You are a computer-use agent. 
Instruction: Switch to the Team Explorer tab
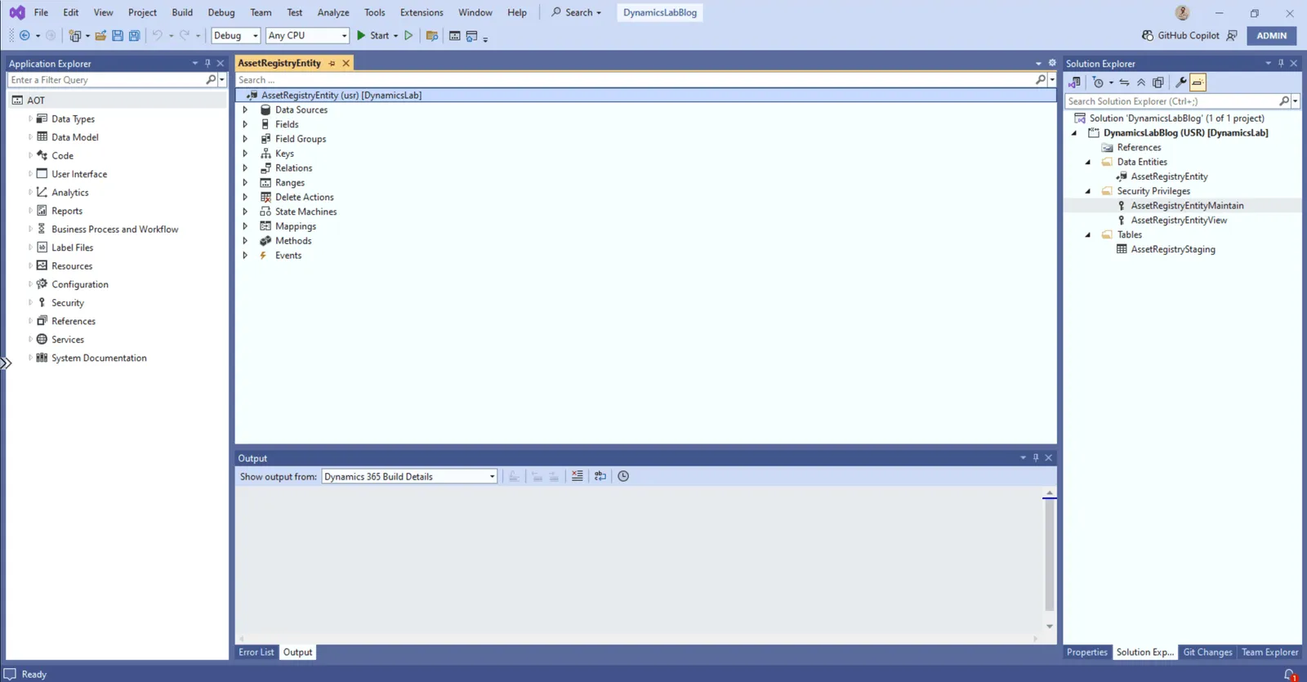point(1269,653)
